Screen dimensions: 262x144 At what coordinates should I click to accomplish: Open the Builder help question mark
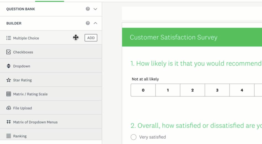pos(88,23)
